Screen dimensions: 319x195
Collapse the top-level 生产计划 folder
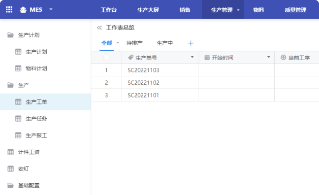point(29,35)
